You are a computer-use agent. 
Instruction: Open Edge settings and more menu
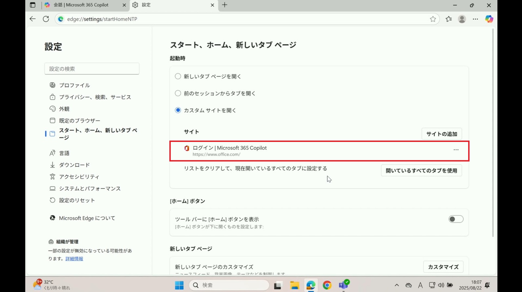click(x=475, y=19)
